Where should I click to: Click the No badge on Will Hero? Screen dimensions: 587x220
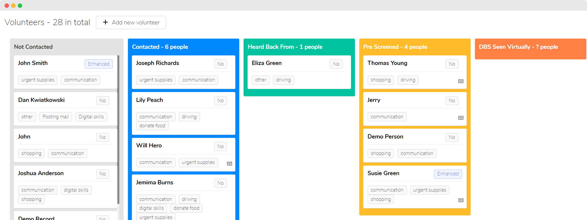(220, 146)
